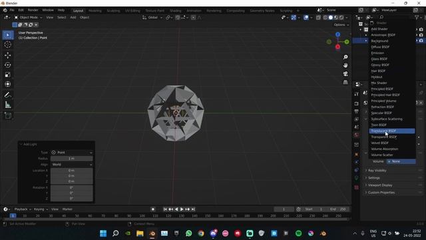Viewport: 426px width, 240px height.
Task: Expand the Custom Properties panel
Action: click(381, 193)
